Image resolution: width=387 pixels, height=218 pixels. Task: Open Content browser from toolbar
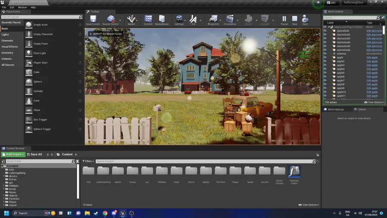(148, 20)
